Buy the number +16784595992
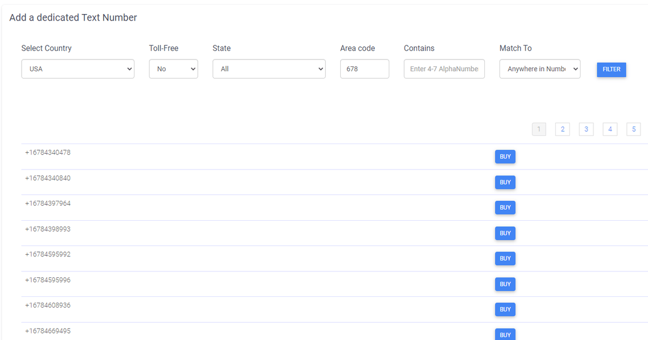 (505, 259)
